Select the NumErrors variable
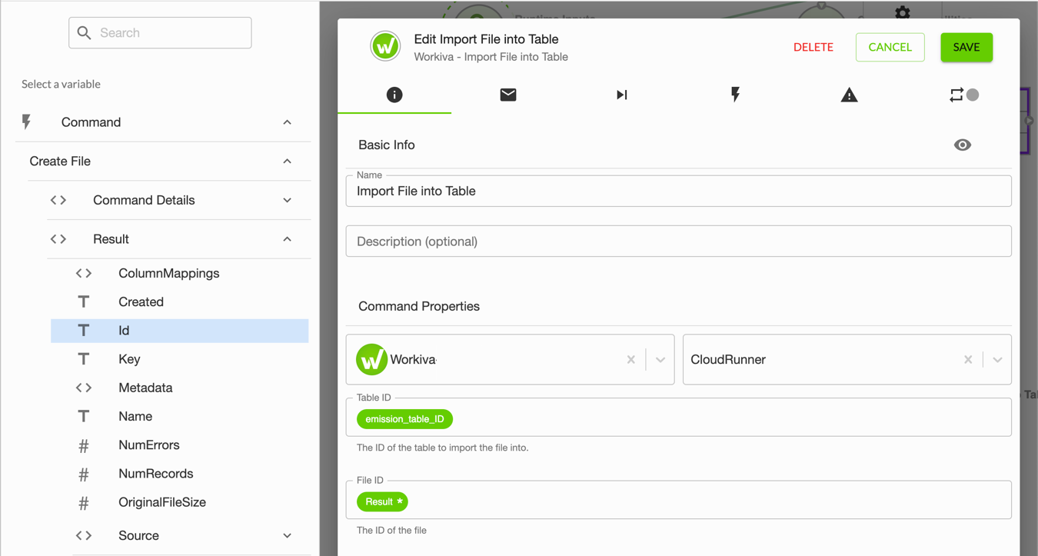 click(149, 445)
